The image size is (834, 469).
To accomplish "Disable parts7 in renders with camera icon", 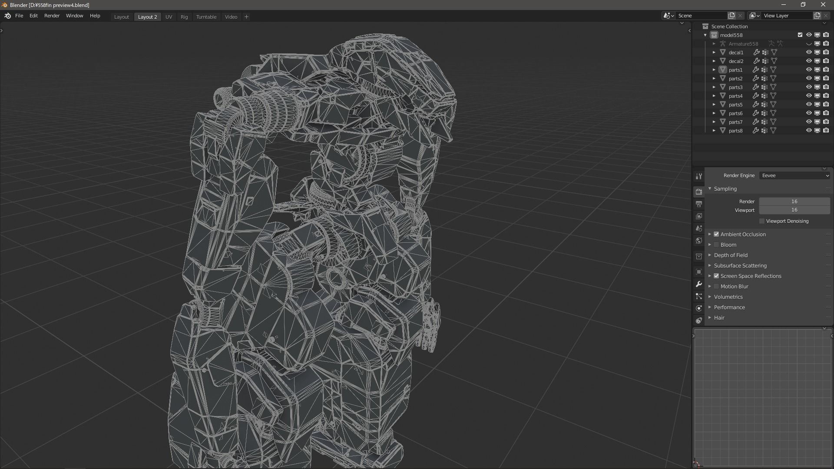I will point(826,122).
